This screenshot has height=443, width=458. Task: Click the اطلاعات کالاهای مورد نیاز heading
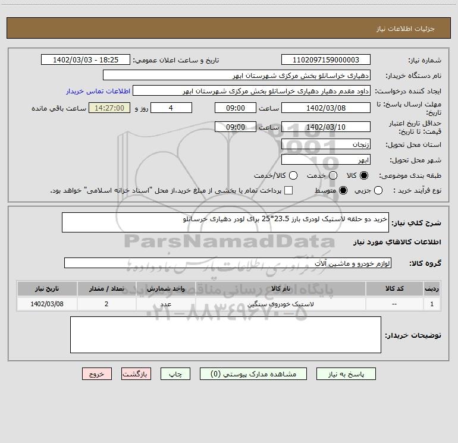tap(397, 242)
